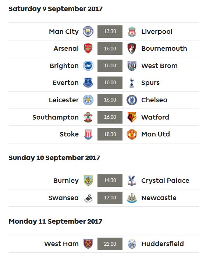Viewport: 199px width, 256px height.
Task: Open the 21:00 West Ham fixture time
Action: [x=110, y=244]
